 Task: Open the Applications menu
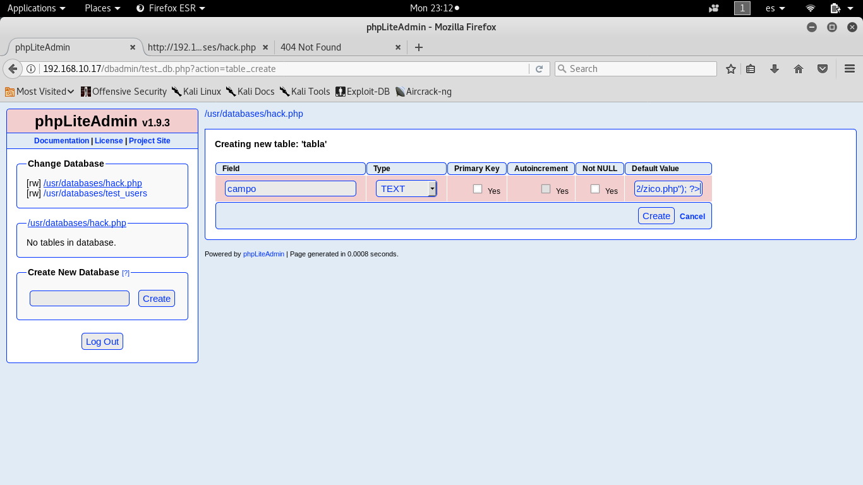[36, 8]
